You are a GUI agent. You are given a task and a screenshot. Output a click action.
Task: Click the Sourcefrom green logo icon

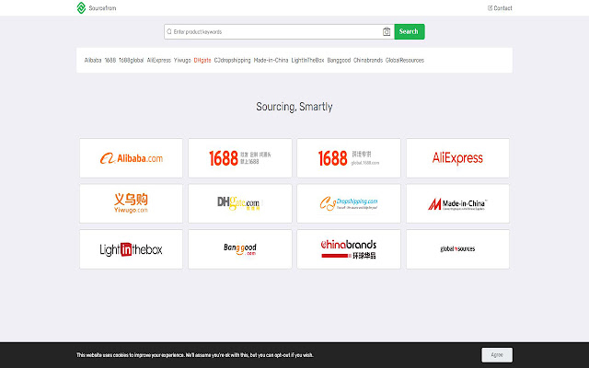click(81, 8)
